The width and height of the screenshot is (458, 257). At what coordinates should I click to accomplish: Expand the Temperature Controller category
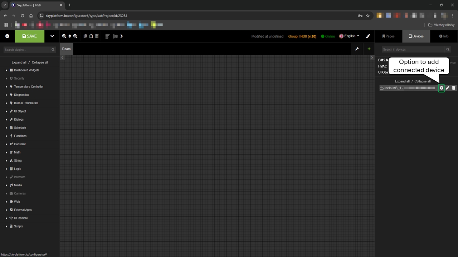(6, 87)
